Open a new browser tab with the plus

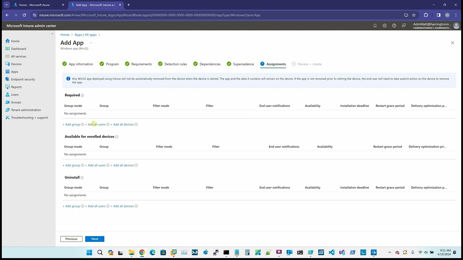click(128, 5)
